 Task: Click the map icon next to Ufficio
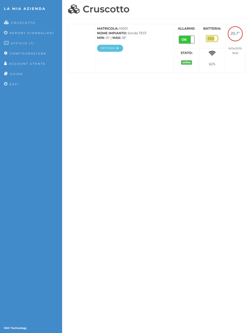click(x=6, y=43)
